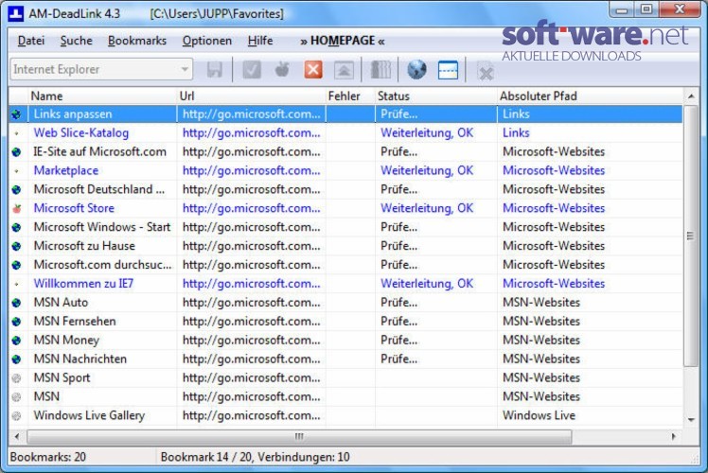Click Weiterleitung, OK status for Microsoft Store
The image size is (708, 473).
point(427,208)
